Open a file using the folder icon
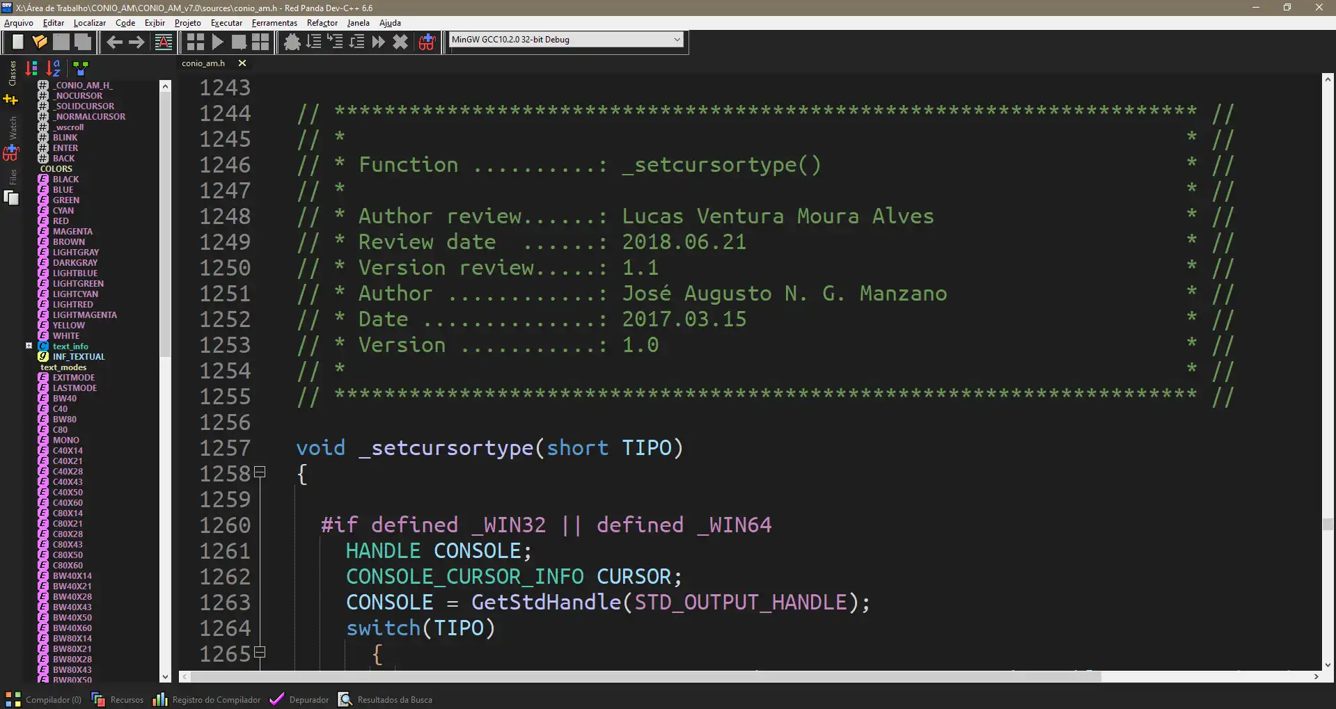 tap(40, 42)
